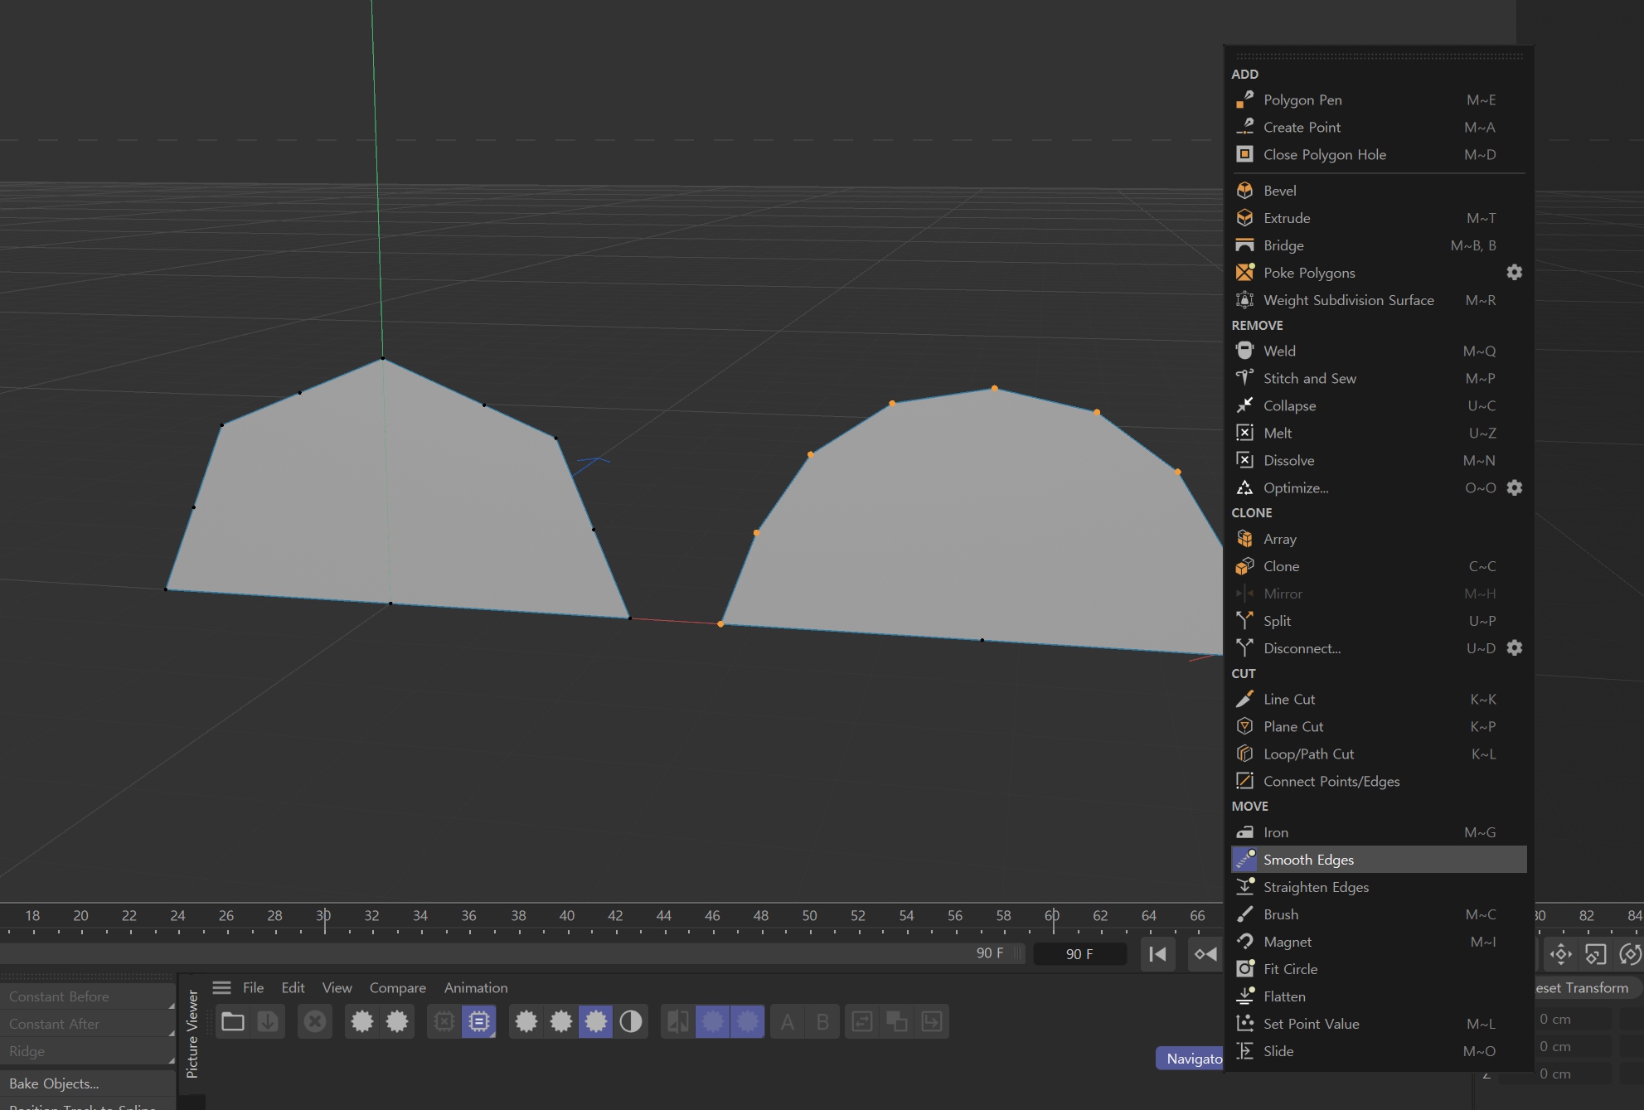Switch to the Picture Viewer vertical tab
This screenshot has width=1644, height=1110.
click(x=192, y=1034)
